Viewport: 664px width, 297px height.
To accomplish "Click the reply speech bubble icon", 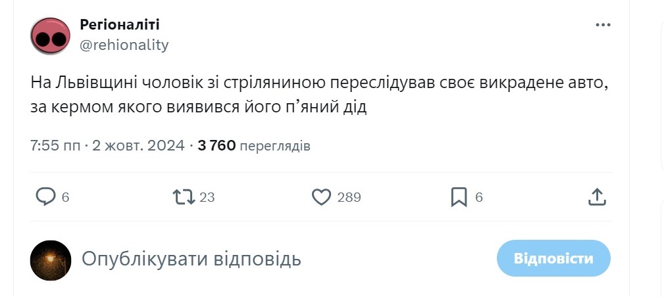I will pyautogui.click(x=45, y=196).
